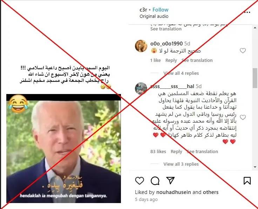The image size is (258, 209).
Task: Share post using paper plane icon
Action: pos(170,180)
